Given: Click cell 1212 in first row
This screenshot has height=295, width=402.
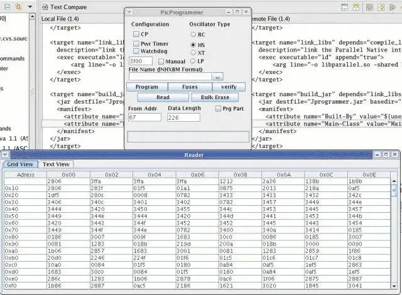Looking at the screenshot, I should [x=240, y=181].
